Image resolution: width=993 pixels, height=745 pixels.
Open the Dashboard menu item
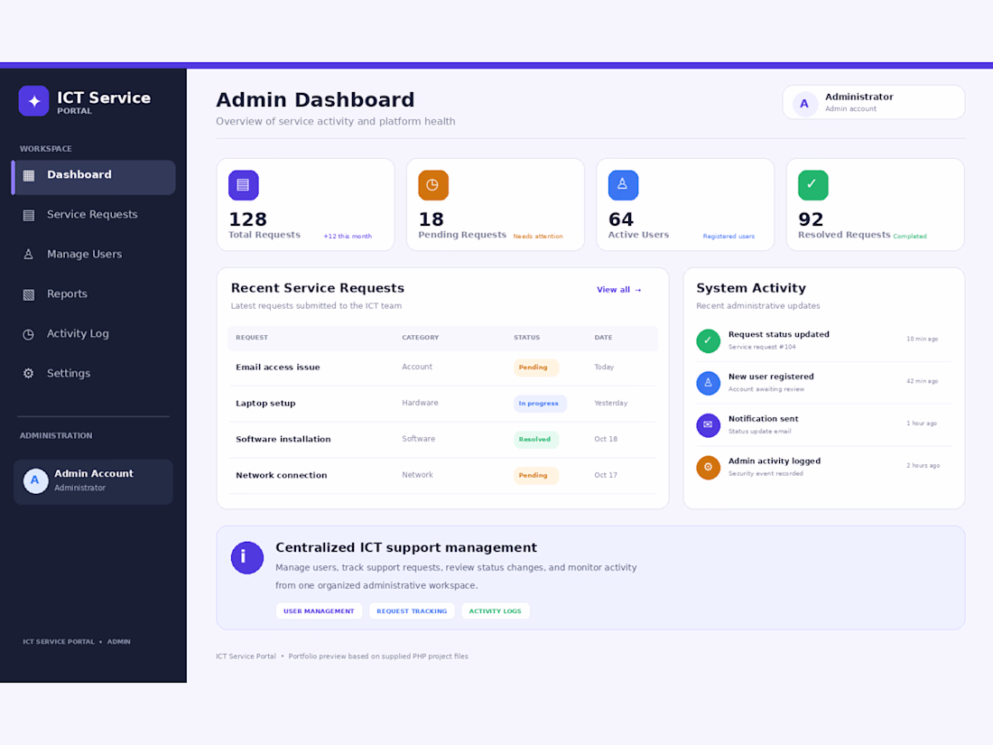[94, 177]
